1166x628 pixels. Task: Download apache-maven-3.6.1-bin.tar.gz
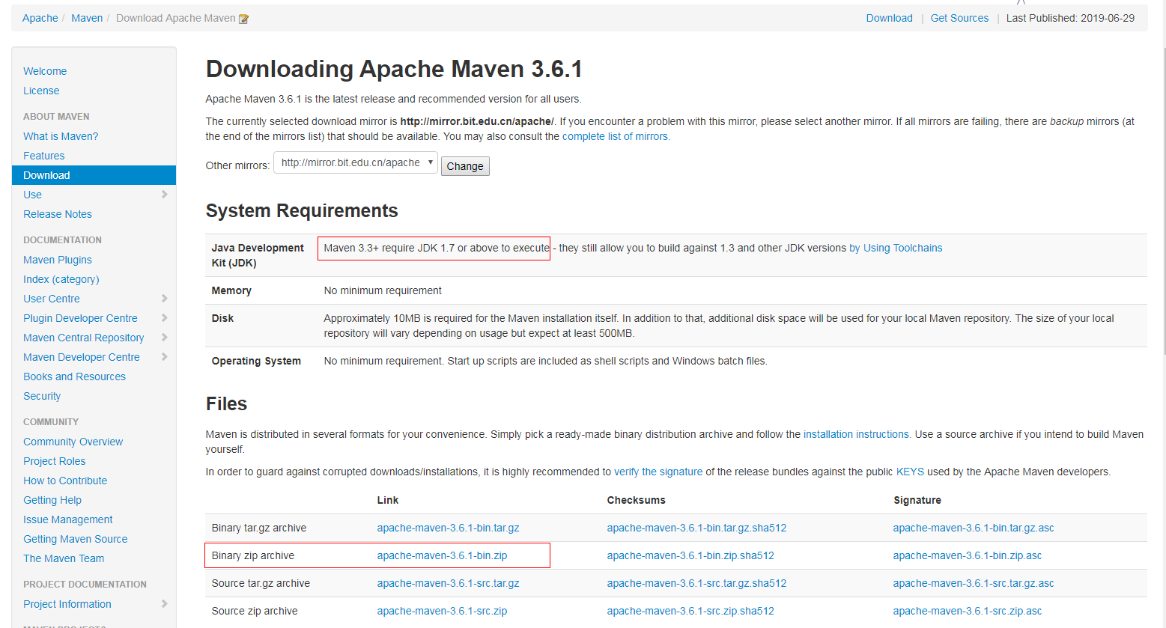point(448,528)
